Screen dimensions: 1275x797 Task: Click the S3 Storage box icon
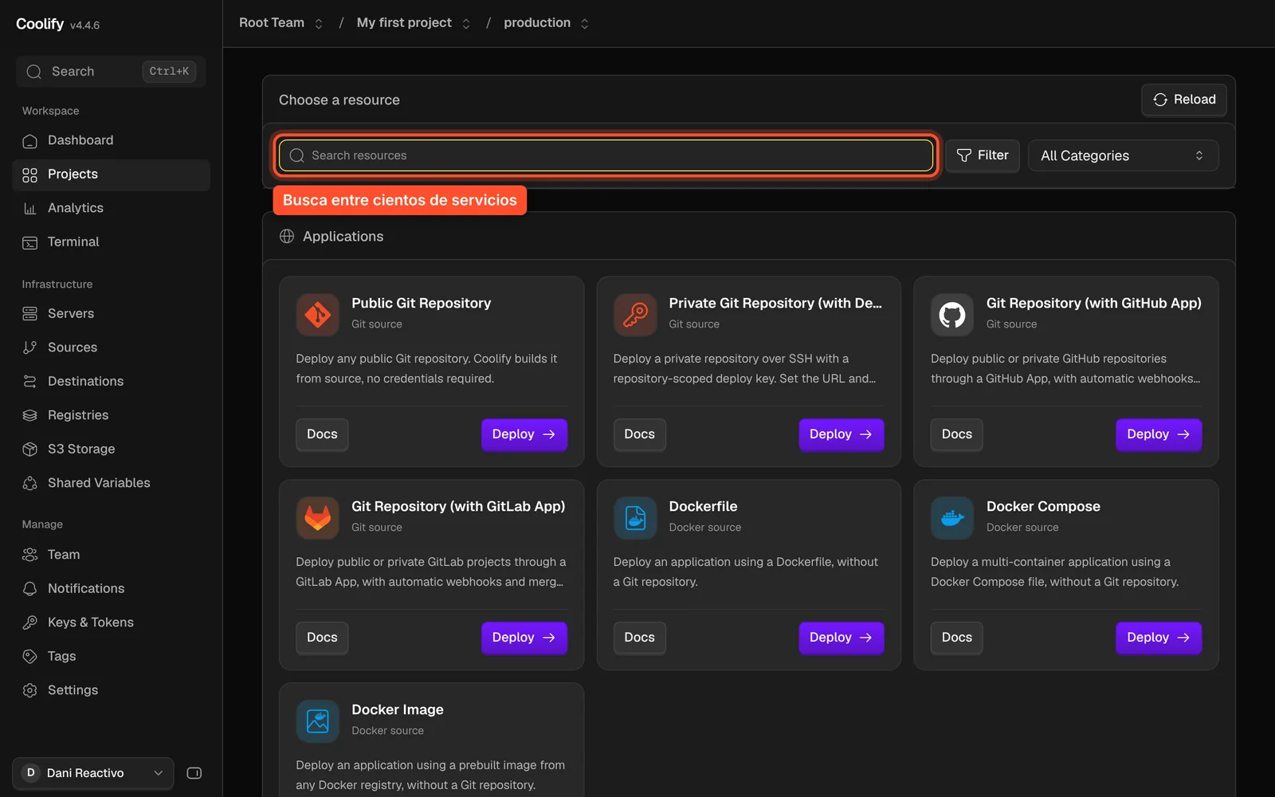[30, 450]
